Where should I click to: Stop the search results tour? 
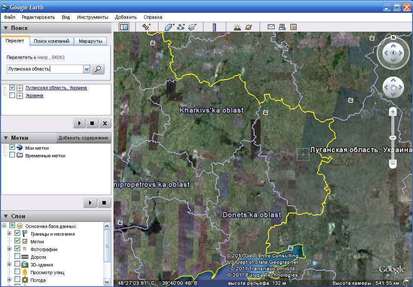tap(92, 123)
